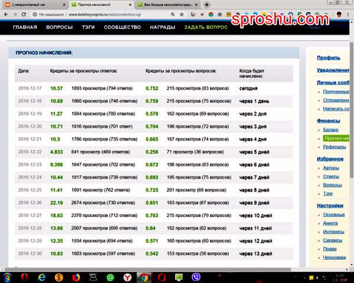The height and width of the screenshot is (283, 354).
Task: Click the address bar URL field
Action: coord(118,14)
